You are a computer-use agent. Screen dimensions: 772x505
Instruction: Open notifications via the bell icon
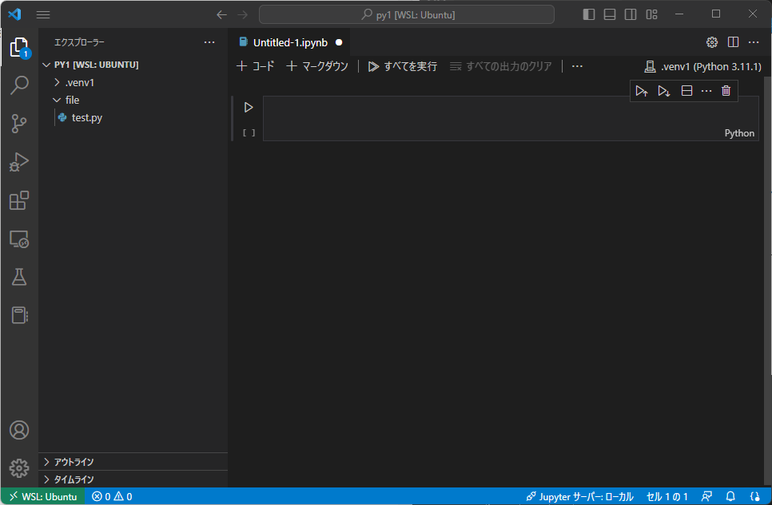tap(730, 496)
